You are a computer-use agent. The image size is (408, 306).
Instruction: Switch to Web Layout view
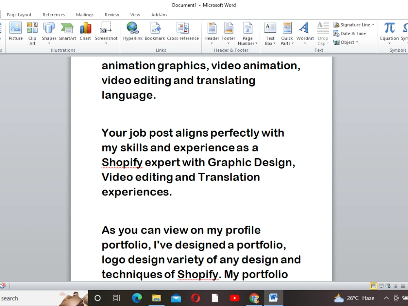tap(388, 286)
